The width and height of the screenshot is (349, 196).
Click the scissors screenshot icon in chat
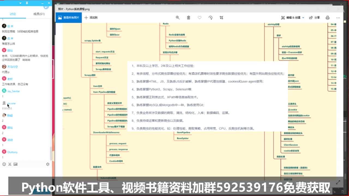pyautogui.click(x=10, y=164)
